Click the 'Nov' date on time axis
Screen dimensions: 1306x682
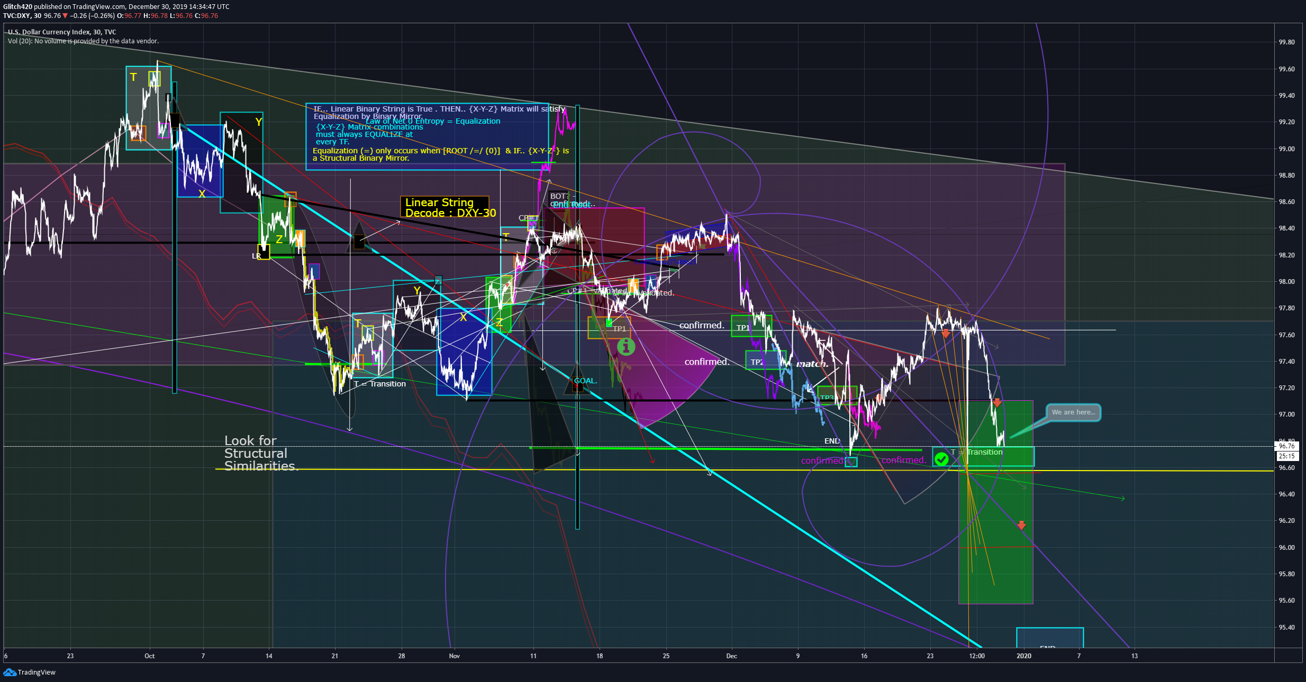pos(454,656)
